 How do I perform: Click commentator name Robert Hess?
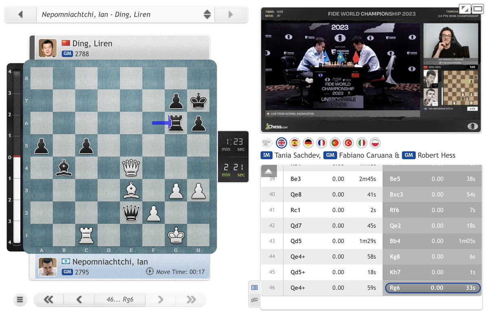pos(436,155)
